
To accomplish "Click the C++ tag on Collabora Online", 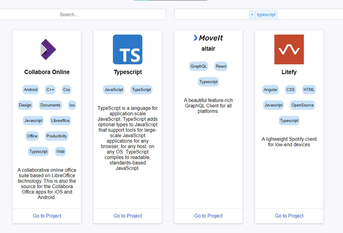I will pyautogui.click(x=50, y=90).
